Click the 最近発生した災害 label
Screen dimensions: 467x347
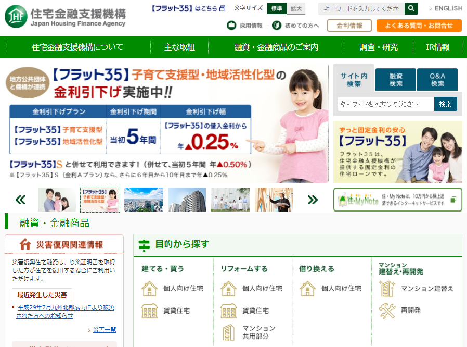click(x=42, y=295)
